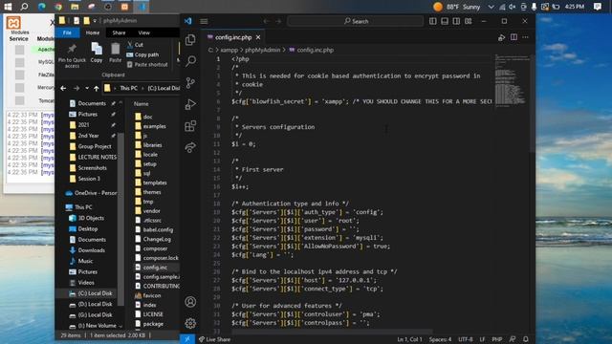Sort by the Name column header

[141, 104]
